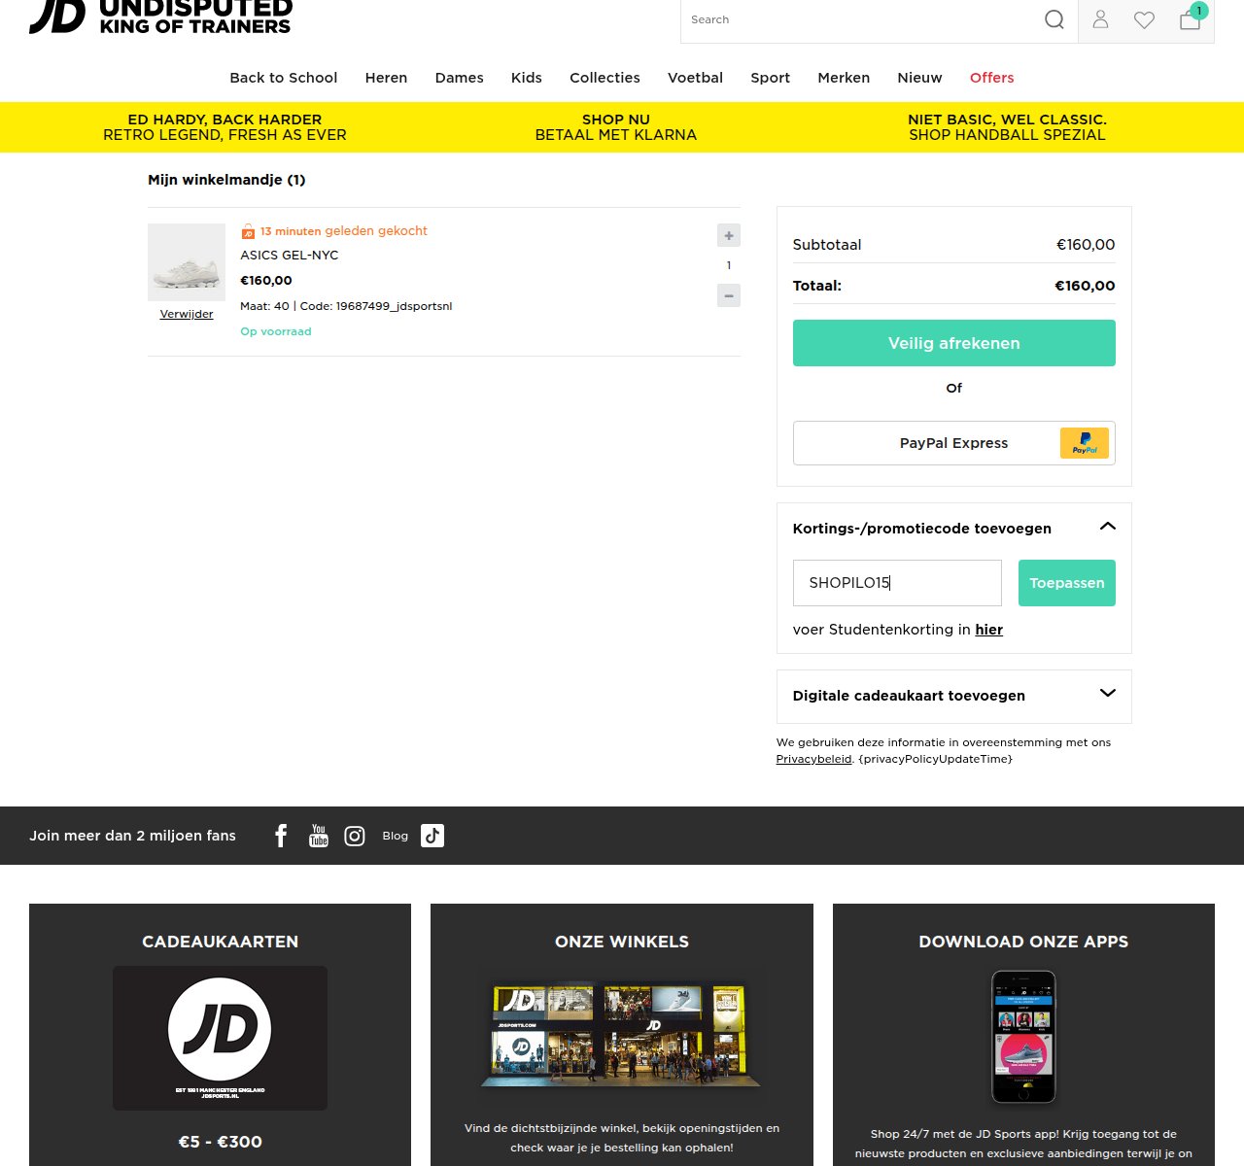Click the promo code input field
The image size is (1244, 1166).
(x=897, y=583)
